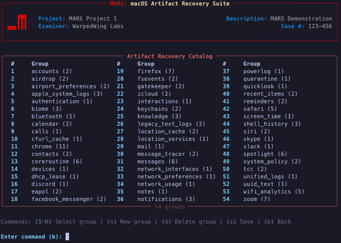Click the authentication (1) group
Viewport: 341px width, 243px height.
(62, 102)
